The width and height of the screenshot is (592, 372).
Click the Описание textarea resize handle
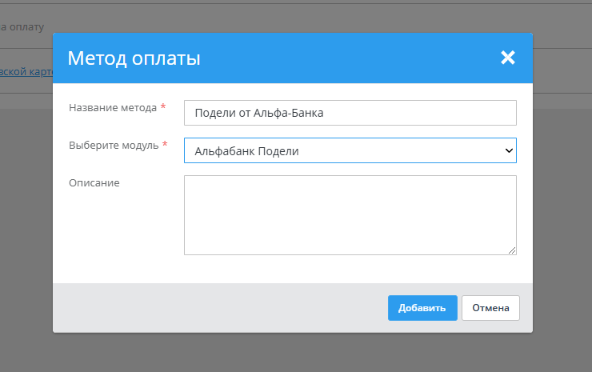click(x=512, y=250)
